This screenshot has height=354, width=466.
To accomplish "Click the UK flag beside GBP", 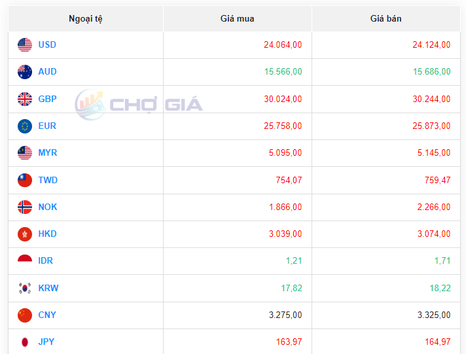I will pyautogui.click(x=25, y=99).
